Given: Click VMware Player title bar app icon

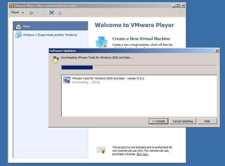Looking at the screenshot, I should point(11,6).
